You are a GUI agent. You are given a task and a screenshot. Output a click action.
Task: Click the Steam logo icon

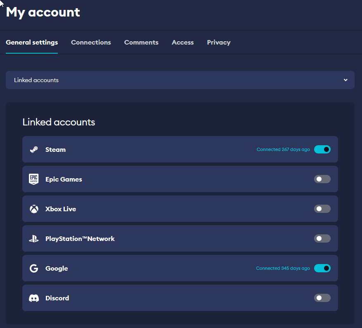point(34,149)
